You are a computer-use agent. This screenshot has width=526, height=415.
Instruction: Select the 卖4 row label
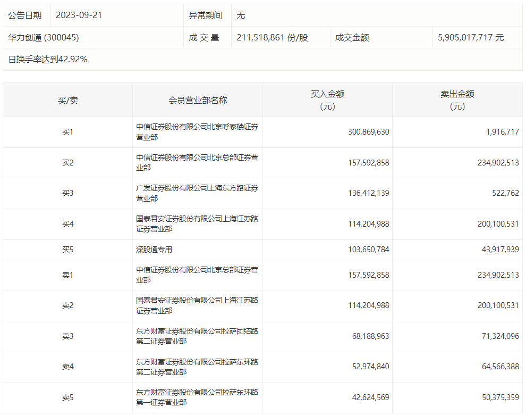pos(67,367)
